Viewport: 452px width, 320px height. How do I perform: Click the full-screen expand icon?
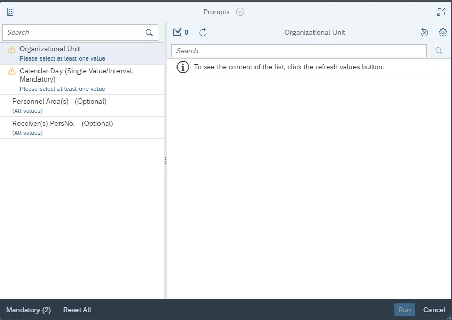441,12
